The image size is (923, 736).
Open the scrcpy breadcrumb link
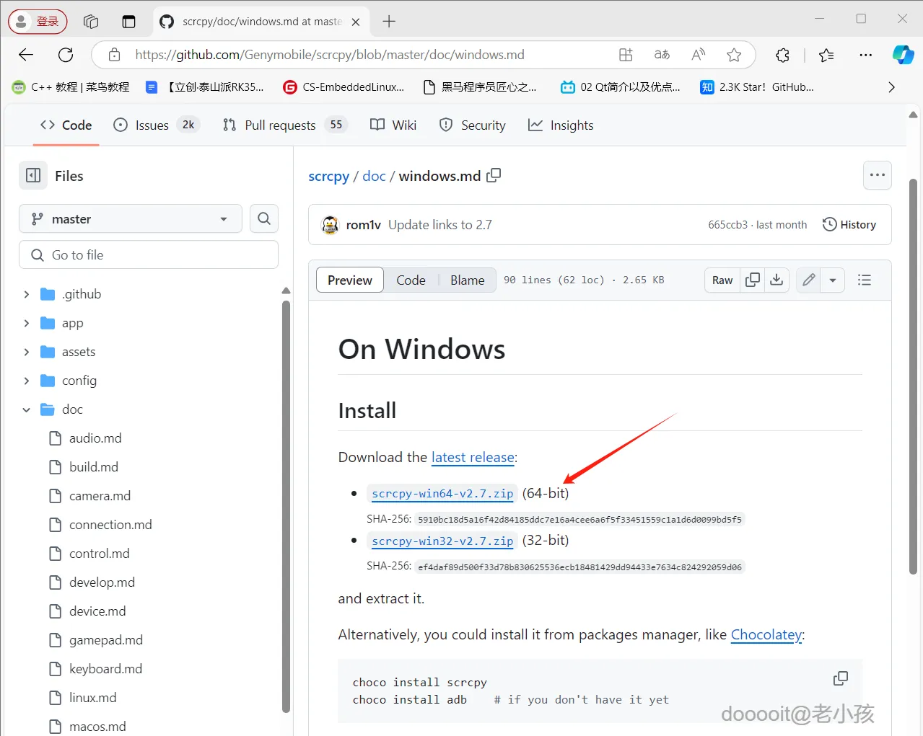pos(328,176)
